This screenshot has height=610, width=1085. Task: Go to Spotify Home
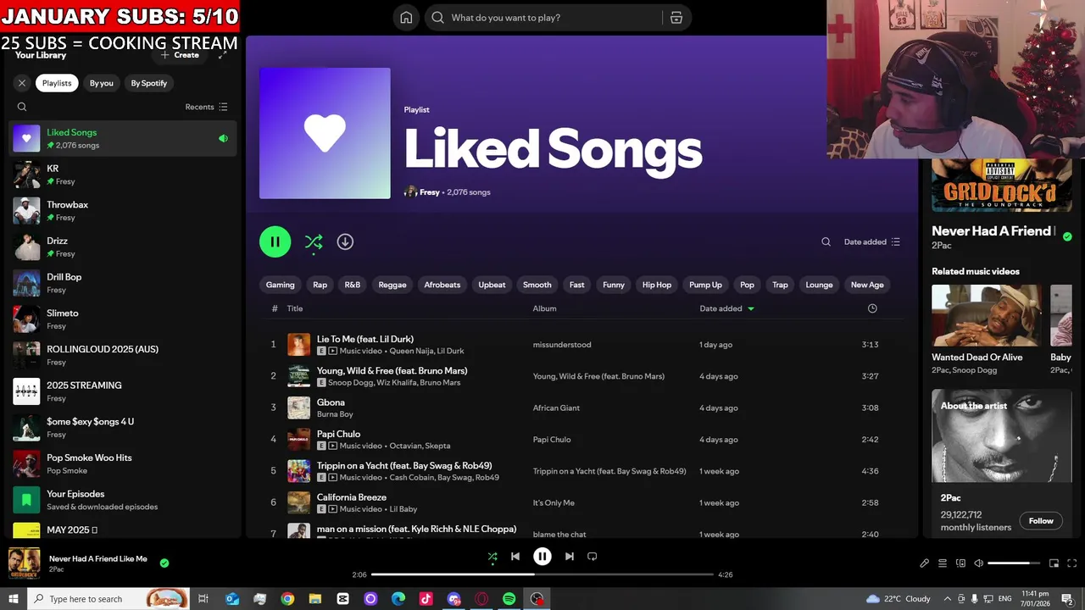[x=406, y=18]
